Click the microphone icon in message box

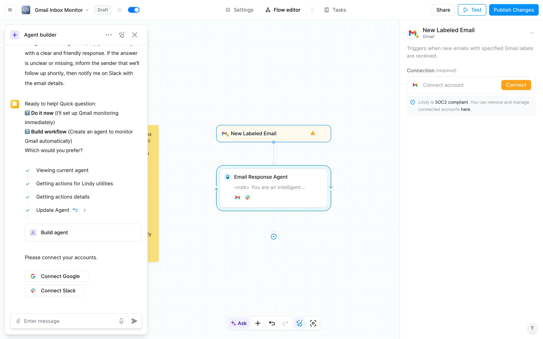click(121, 321)
